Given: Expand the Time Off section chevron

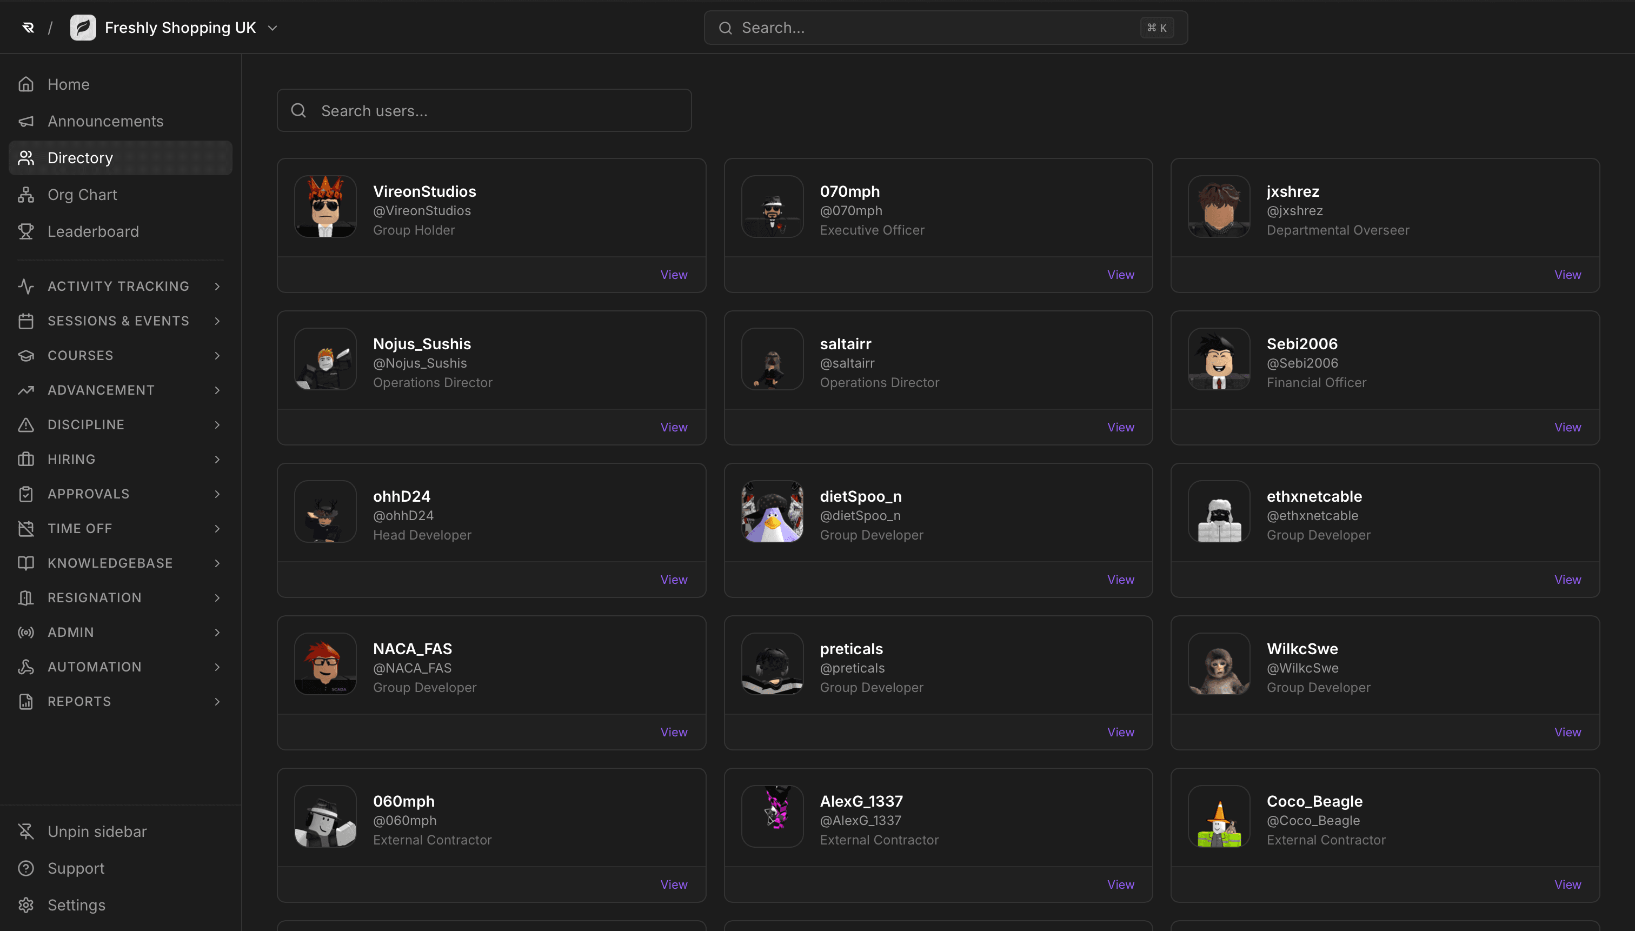Looking at the screenshot, I should tap(217, 528).
